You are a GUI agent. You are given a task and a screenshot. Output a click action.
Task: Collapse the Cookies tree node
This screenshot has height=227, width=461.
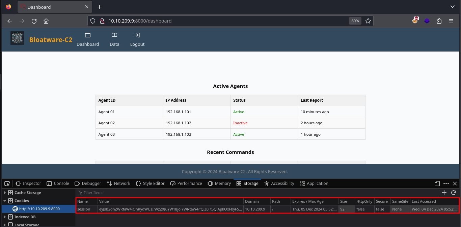click(5, 201)
